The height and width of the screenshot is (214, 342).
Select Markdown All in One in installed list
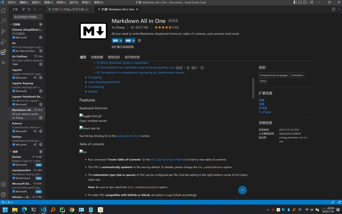click(x=27, y=114)
